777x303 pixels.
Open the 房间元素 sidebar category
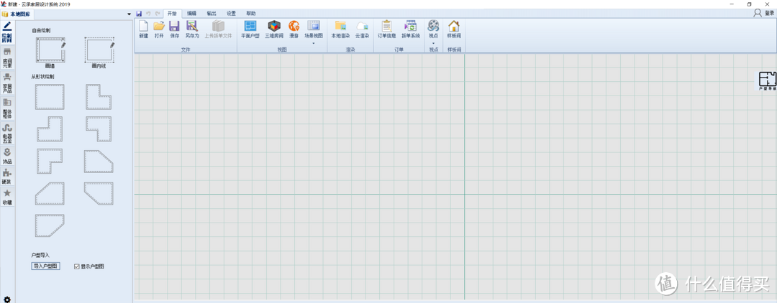coord(7,57)
